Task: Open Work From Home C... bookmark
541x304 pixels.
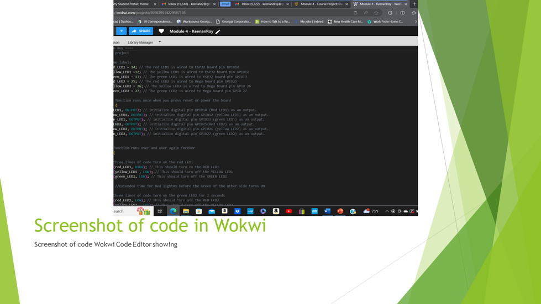Action: (385, 22)
